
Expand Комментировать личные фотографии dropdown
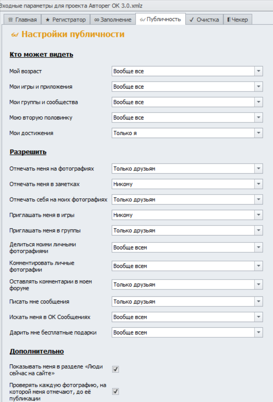[258, 266]
